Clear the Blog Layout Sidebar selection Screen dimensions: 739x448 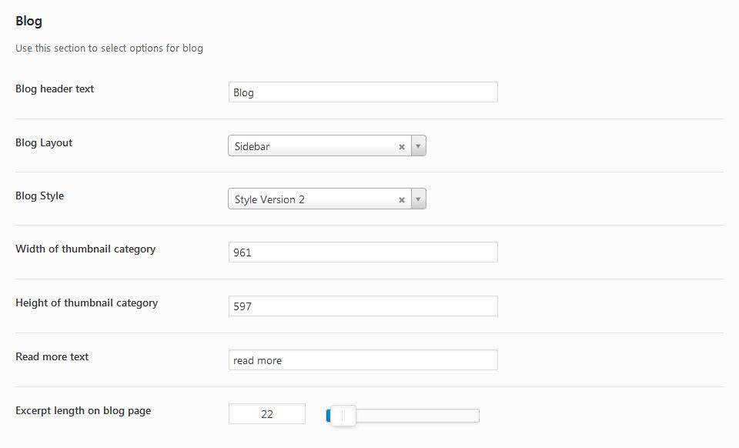click(402, 147)
